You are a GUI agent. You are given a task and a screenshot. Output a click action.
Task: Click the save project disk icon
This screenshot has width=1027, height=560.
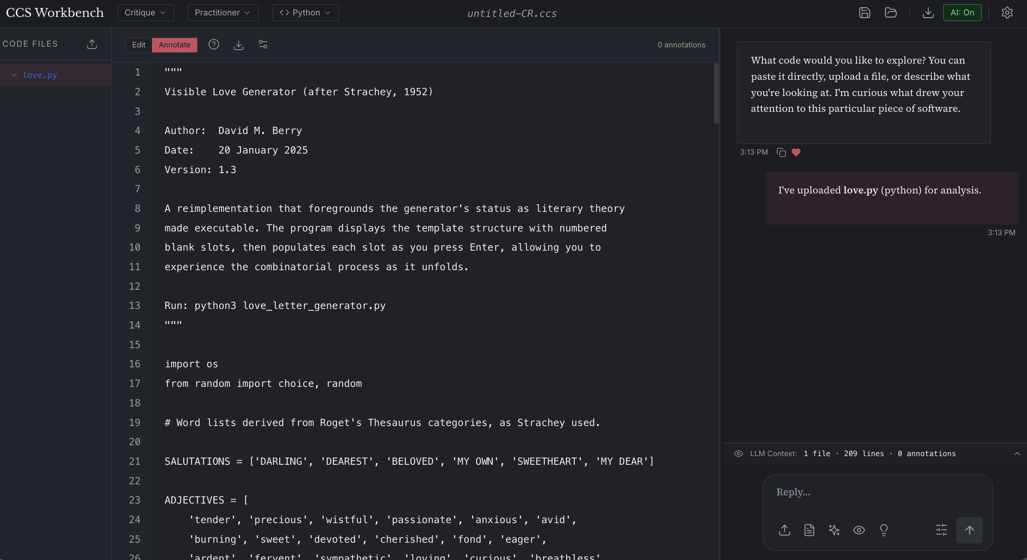(x=864, y=13)
